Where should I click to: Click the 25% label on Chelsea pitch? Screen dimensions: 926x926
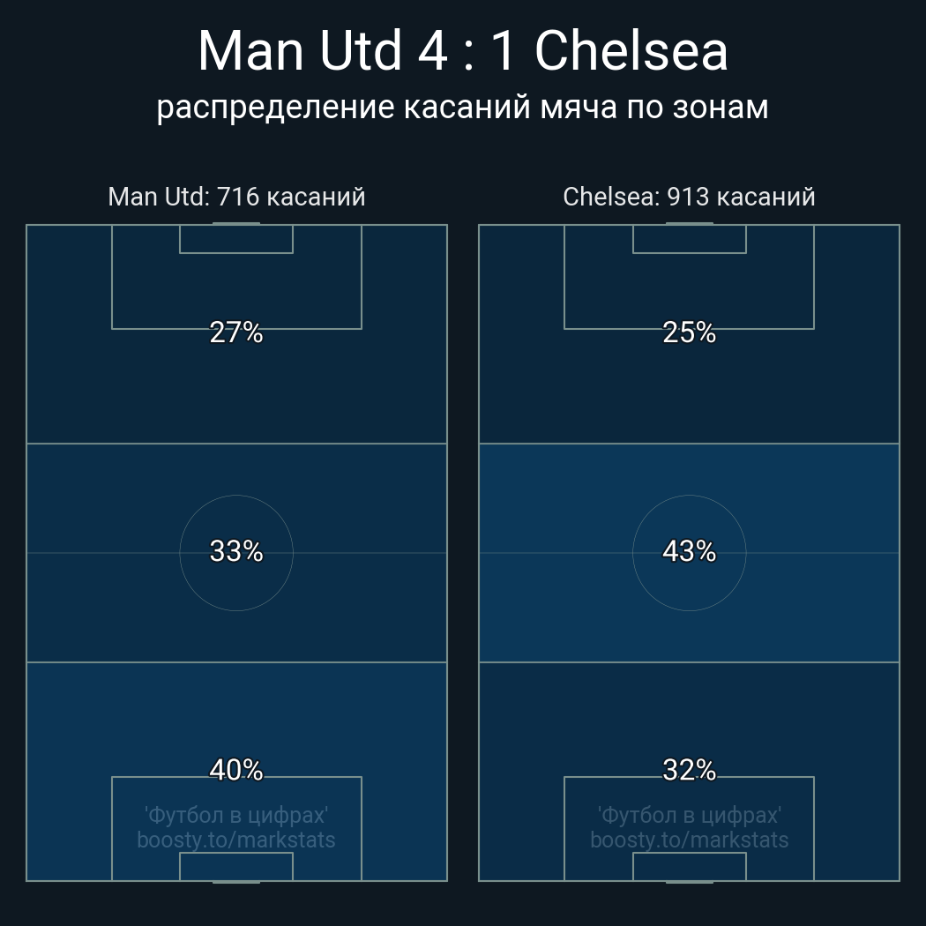689,332
